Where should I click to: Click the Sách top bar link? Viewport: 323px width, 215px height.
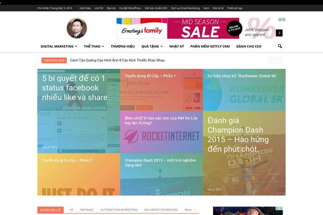206,8
